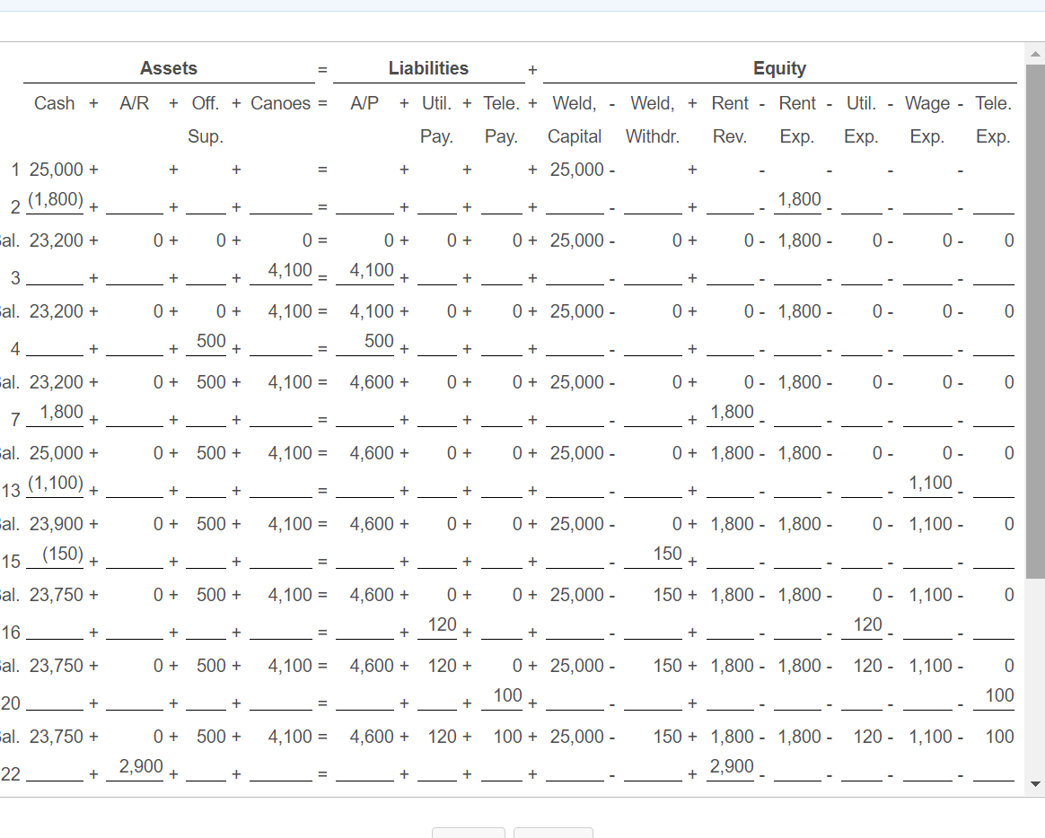This screenshot has width=1045, height=838.
Task: Click the A/P column header
Action: click(364, 103)
